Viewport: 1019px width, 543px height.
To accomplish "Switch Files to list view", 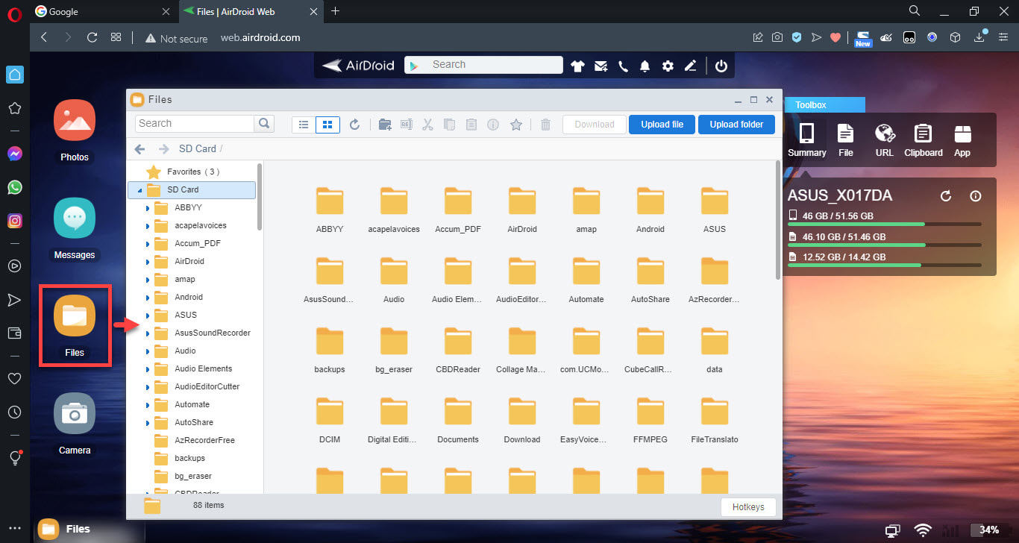I will click(304, 125).
